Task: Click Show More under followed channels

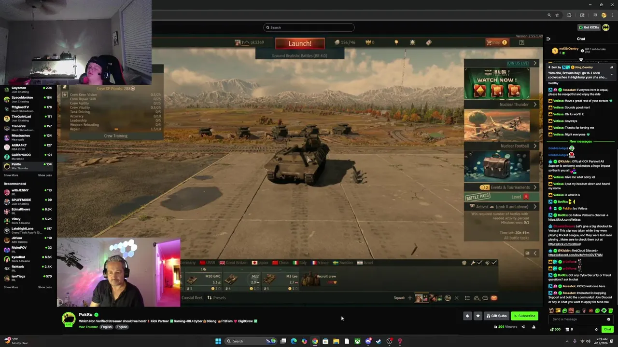Action: pos(11,175)
